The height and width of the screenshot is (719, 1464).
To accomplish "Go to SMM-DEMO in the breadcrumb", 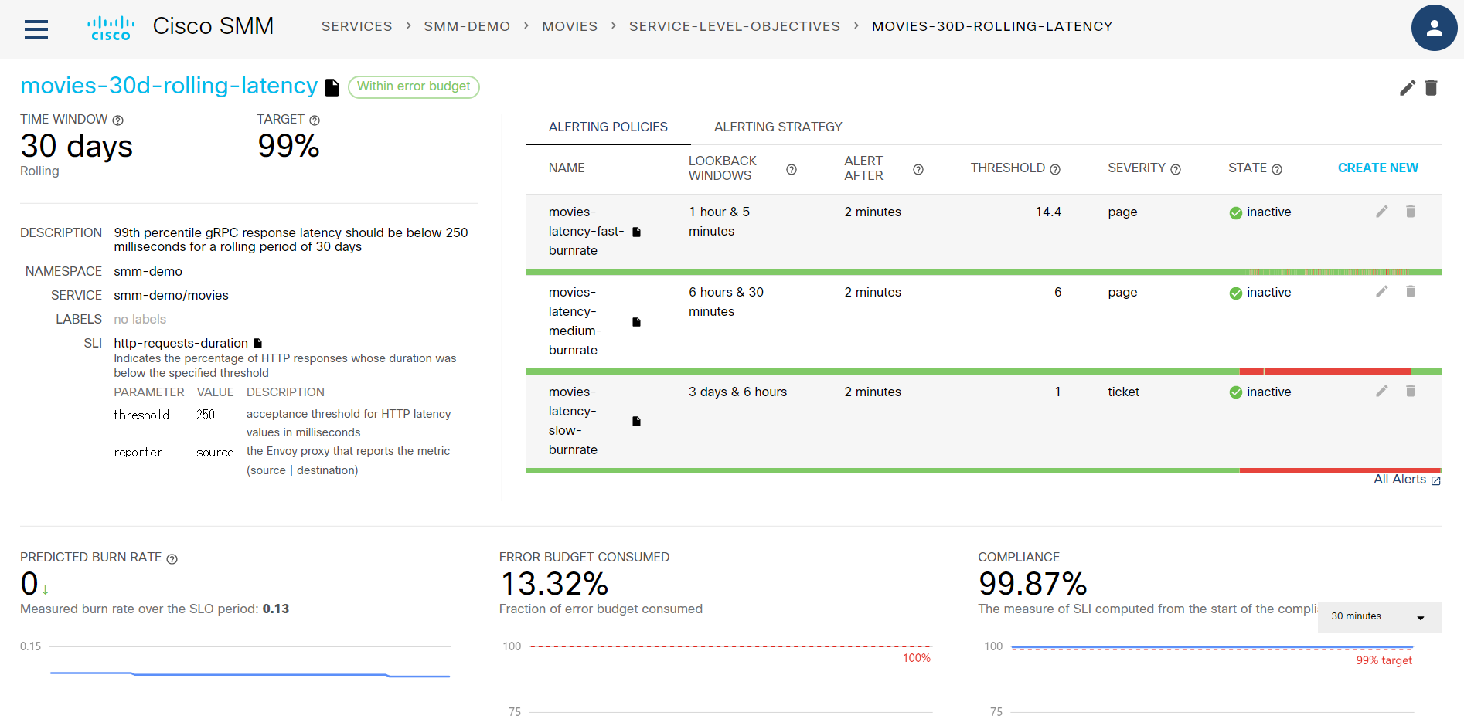I will pos(467,26).
